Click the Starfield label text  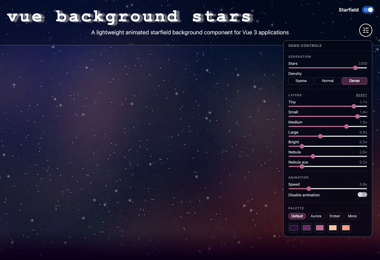click(349, 10)
